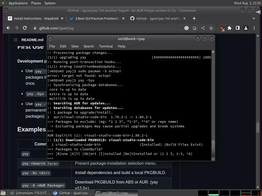The height and width of the screenshot is (196, 262).
Task: Toggle Chromium side panel
Action: 238,28
